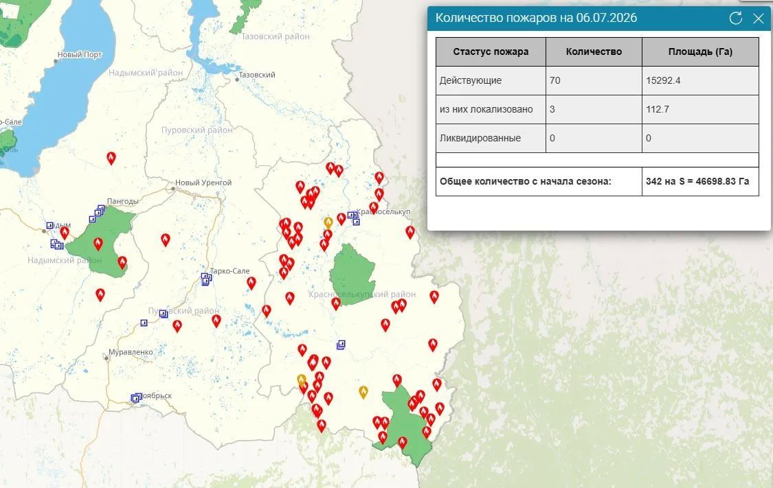Select the area value 15292.4
The image size is (773, 488).
(x=663, y=81)
